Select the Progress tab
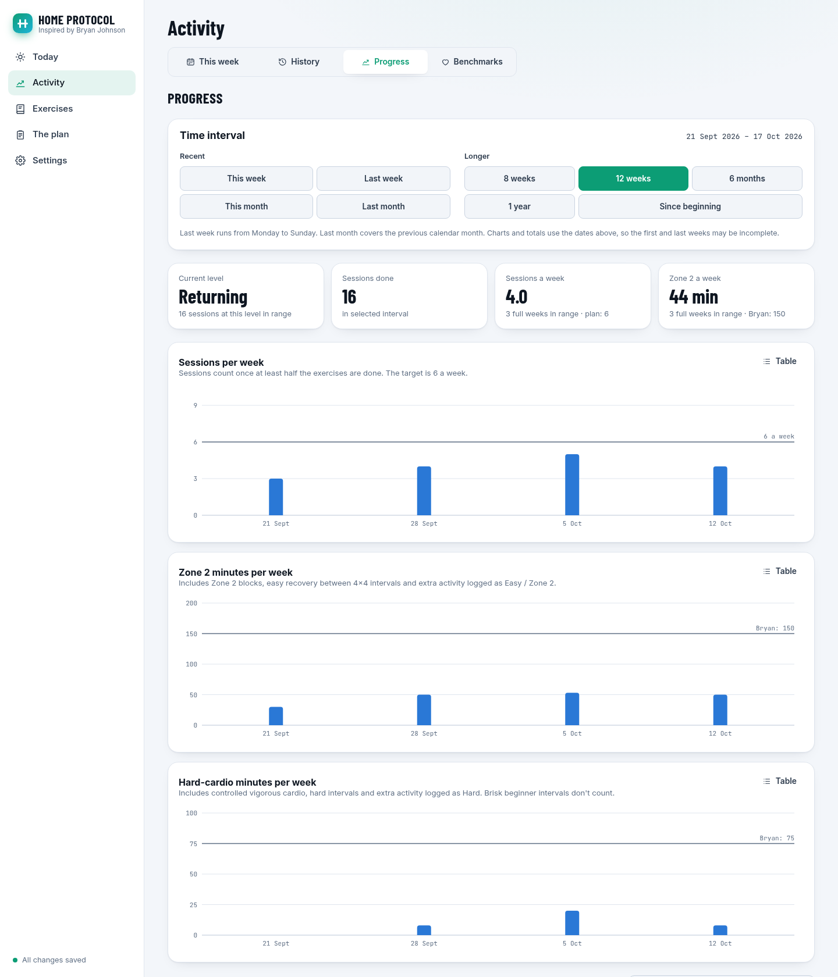 [385, 62]
